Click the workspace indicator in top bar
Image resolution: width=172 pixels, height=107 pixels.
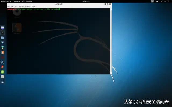[x=153, y=1]
